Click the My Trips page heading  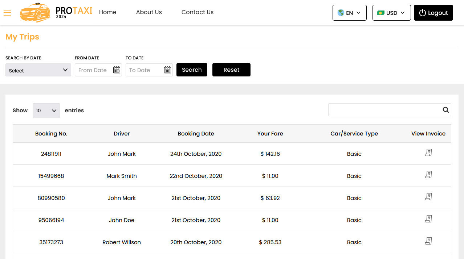(22, 37)
